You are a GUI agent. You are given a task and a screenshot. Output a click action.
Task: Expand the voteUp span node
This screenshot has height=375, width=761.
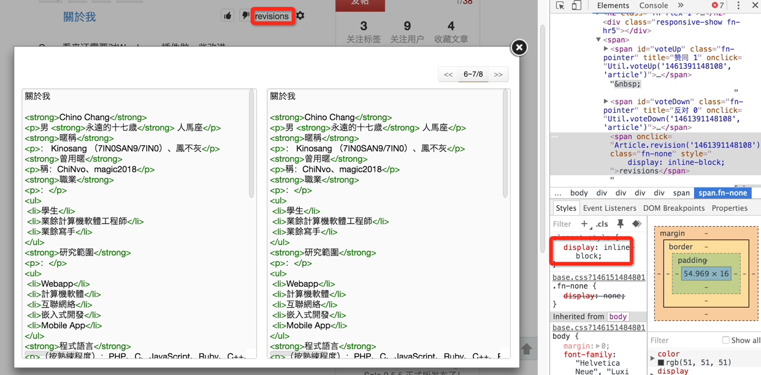point(606,49)
